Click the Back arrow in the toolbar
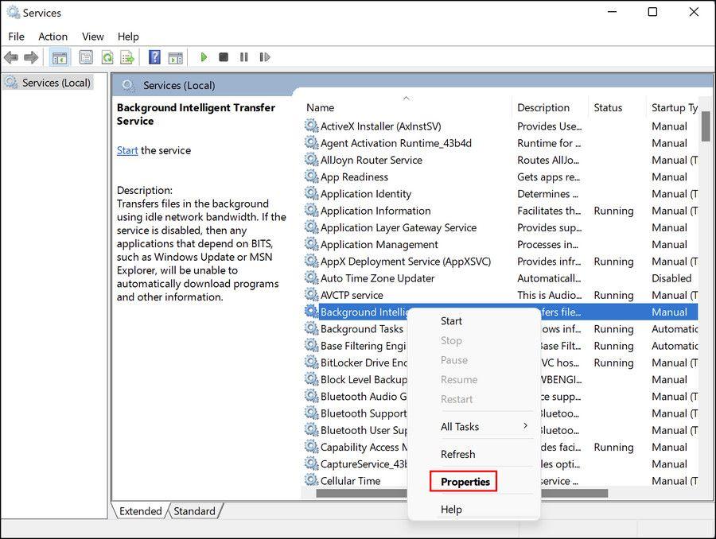The height and width of the screenshot is (539, 716). pyautogui.click(x=11, y=57)
